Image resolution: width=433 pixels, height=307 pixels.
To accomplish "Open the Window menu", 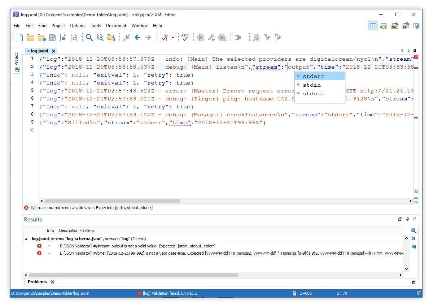I will point(140,26).
